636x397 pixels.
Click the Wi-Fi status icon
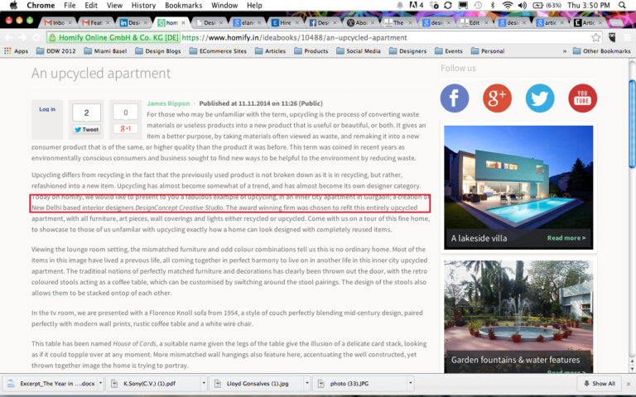click(507, 5)
